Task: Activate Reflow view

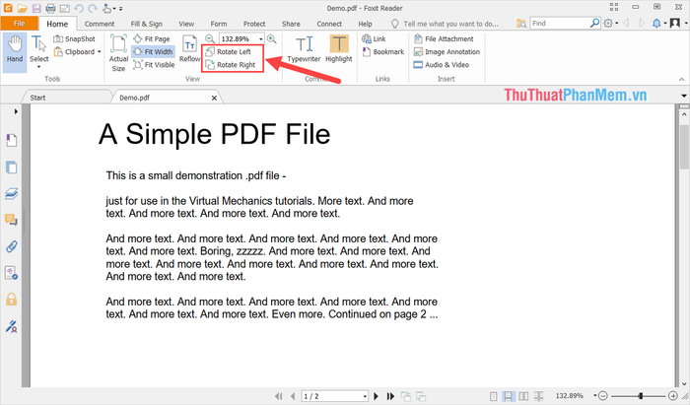Action: [x=189, y=49]
